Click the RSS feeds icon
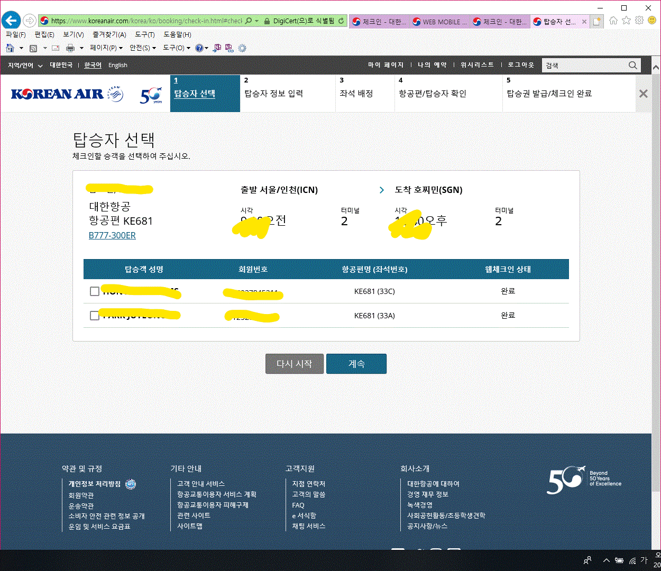The width and height of the screenshot is (661, 571). click(33, 48)
